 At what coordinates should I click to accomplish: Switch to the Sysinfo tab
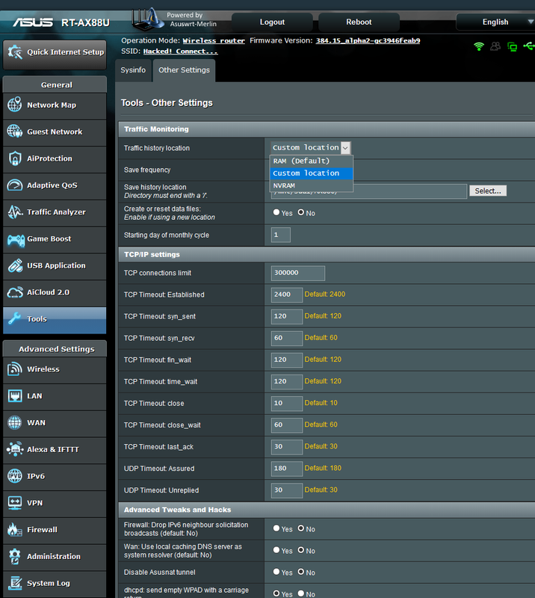pos(133,70)
